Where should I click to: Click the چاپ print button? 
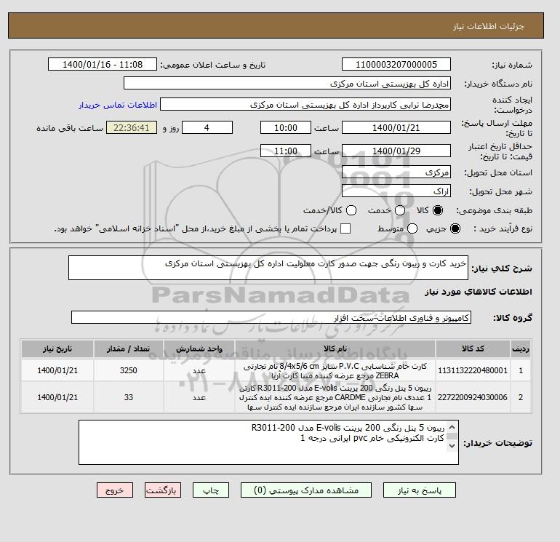[x=211, y=490]
